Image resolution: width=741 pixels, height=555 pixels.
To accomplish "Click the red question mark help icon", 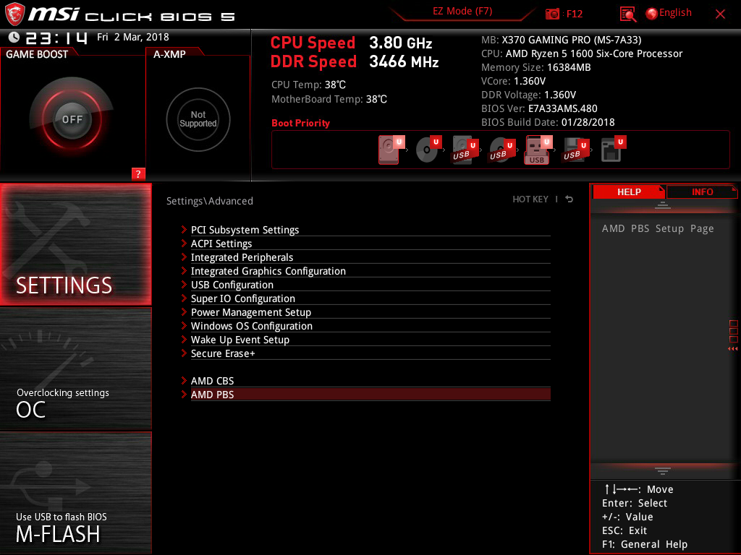I will (138, 173).
